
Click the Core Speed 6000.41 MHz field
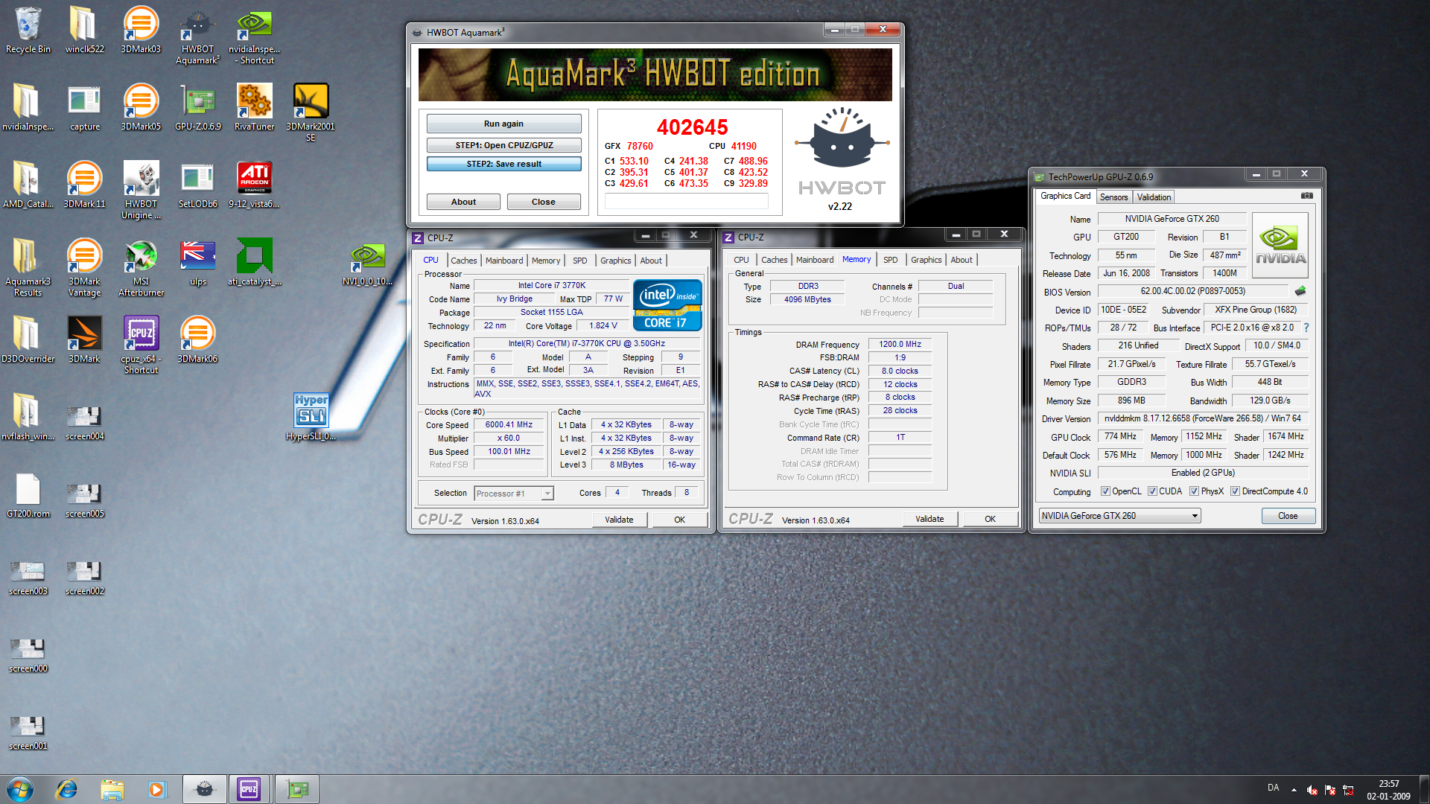(509, 425)
